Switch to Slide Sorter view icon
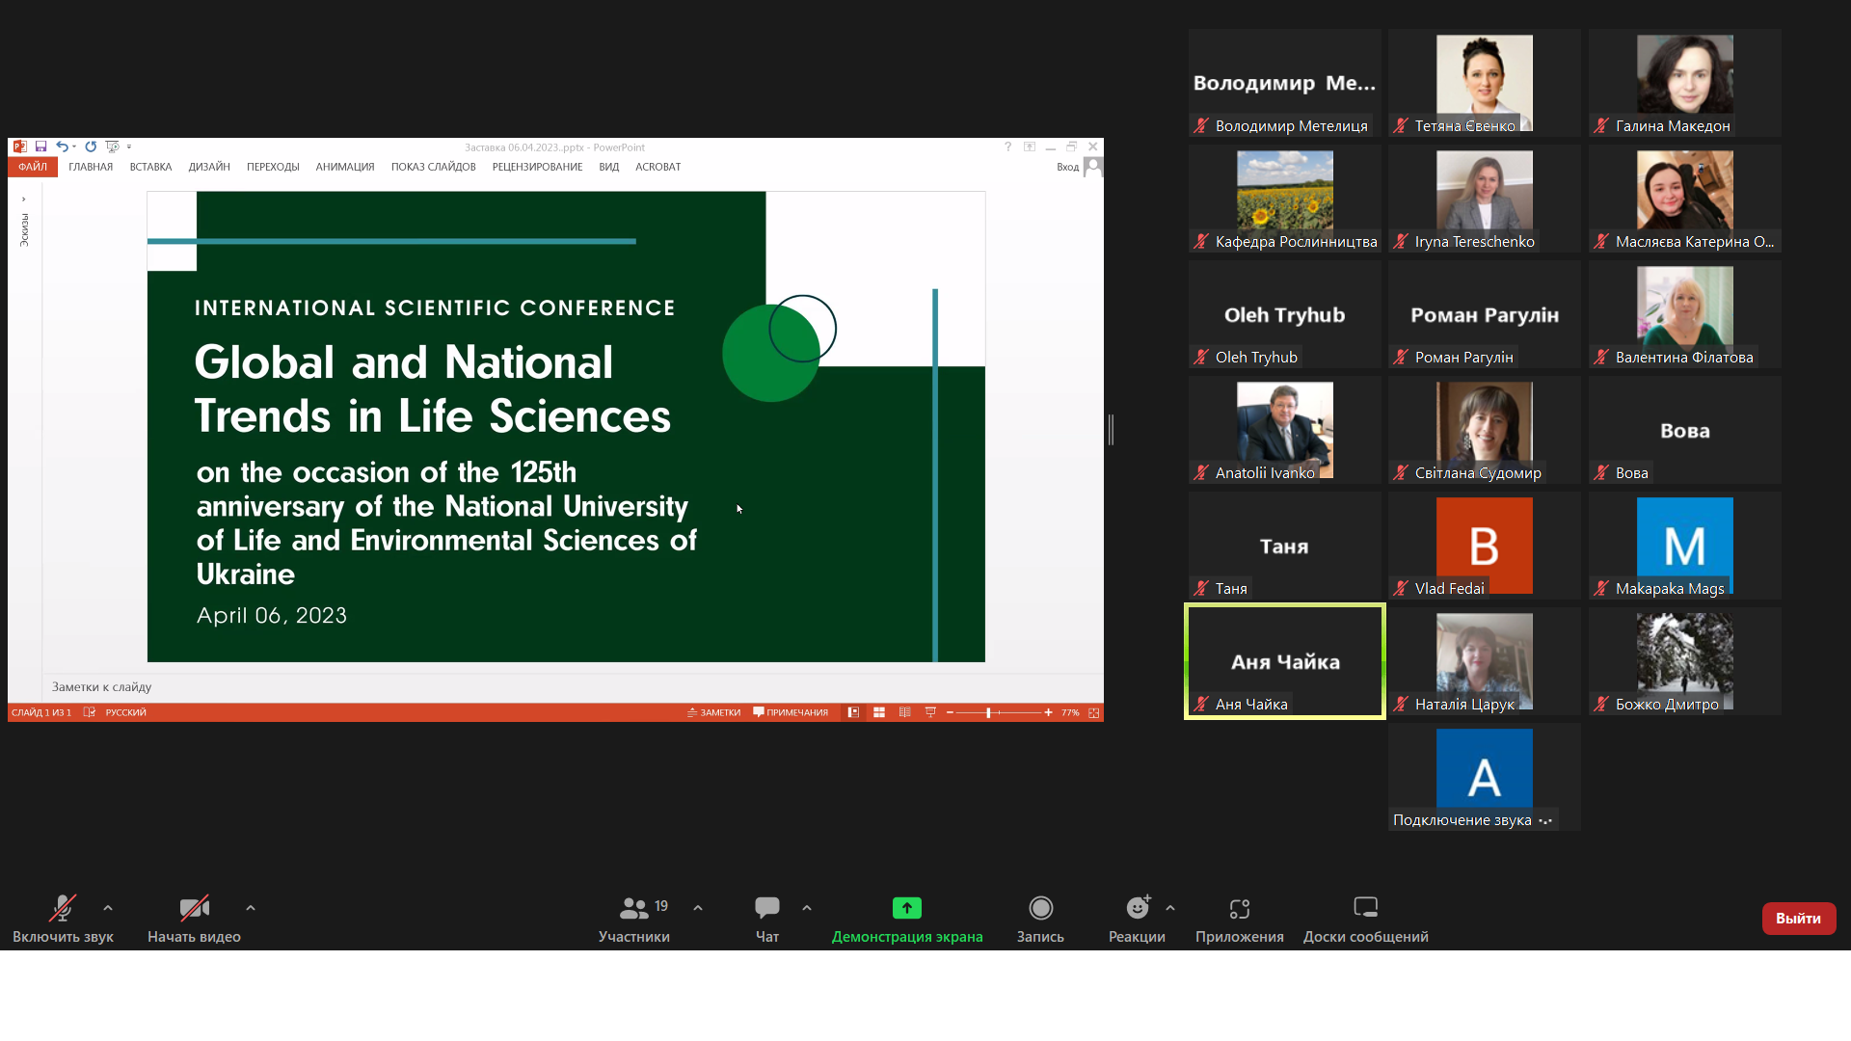Image resolution: width=1851 pixels, height=1041 pixels. coord(879,712)
